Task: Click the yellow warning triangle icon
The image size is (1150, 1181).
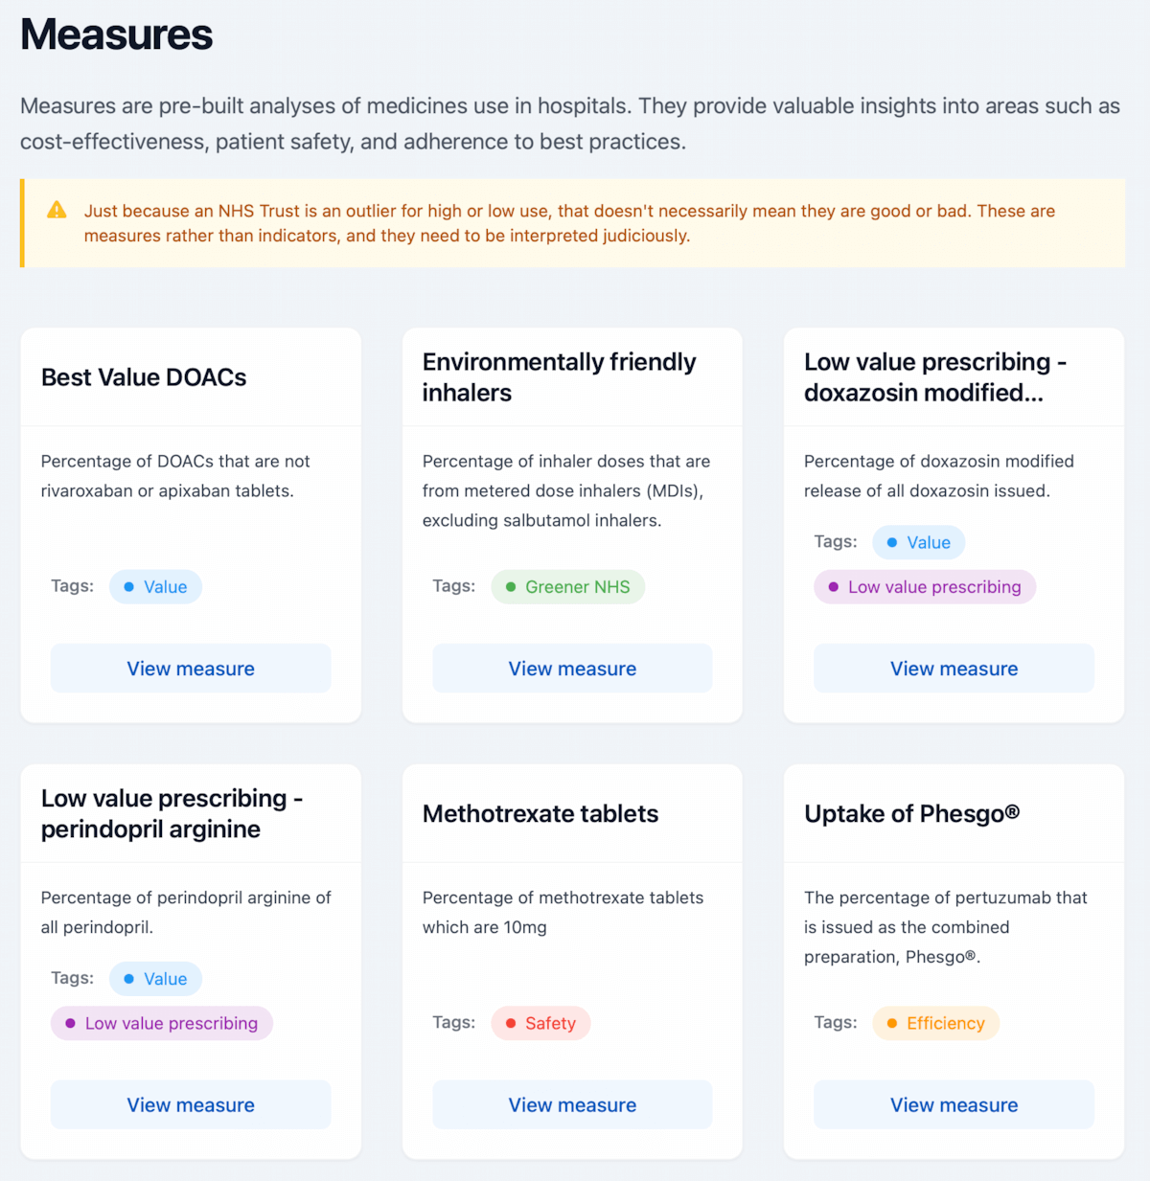Action: [57, 210]
